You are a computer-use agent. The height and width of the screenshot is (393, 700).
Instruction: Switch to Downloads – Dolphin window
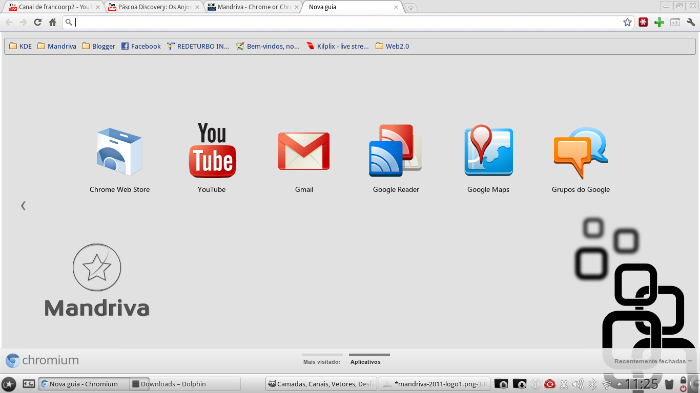(x=185, y=384)
